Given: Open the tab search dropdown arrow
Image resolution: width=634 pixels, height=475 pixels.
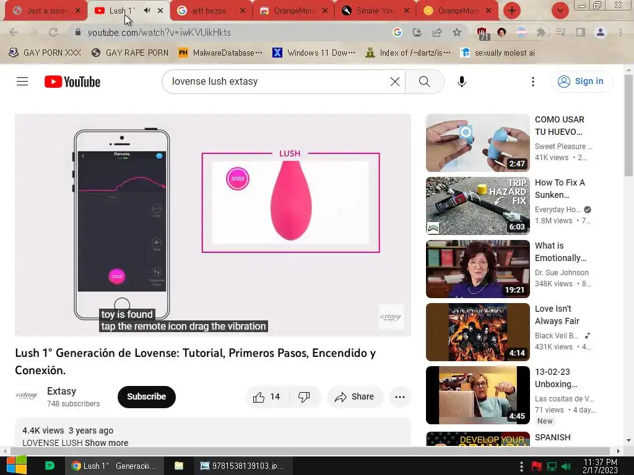Looking at the screenshot, I should tap(560, 11).
